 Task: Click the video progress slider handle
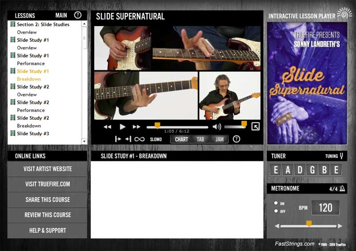158,125
